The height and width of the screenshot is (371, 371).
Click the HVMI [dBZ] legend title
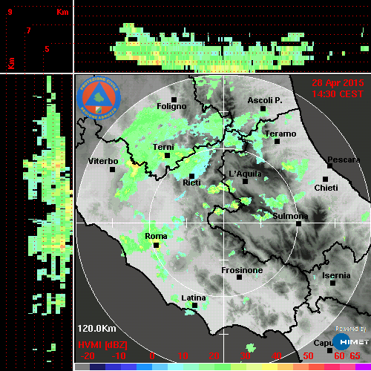coord(102,345)
